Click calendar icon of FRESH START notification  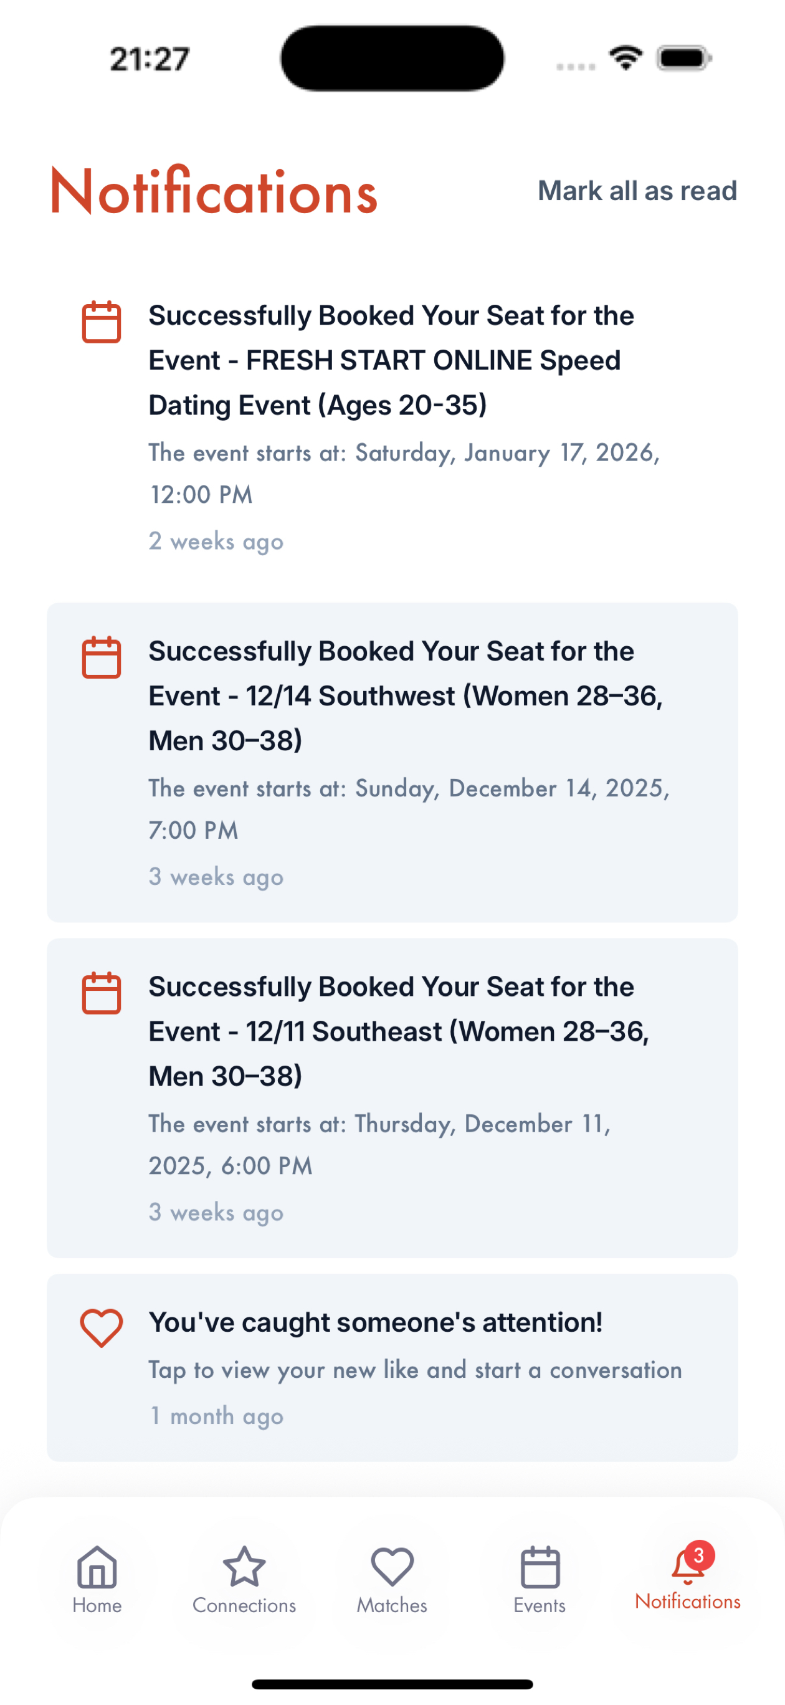point(102,322)
